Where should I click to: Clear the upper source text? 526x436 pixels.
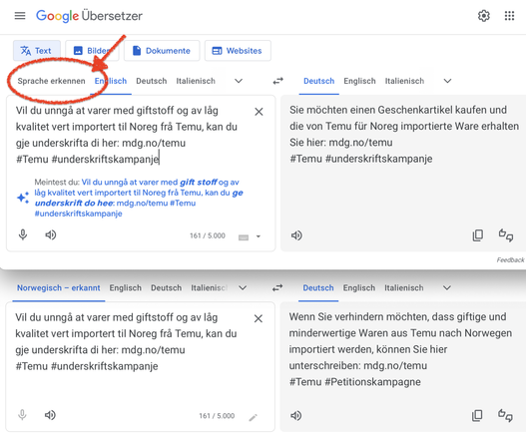tap(259, 112)
